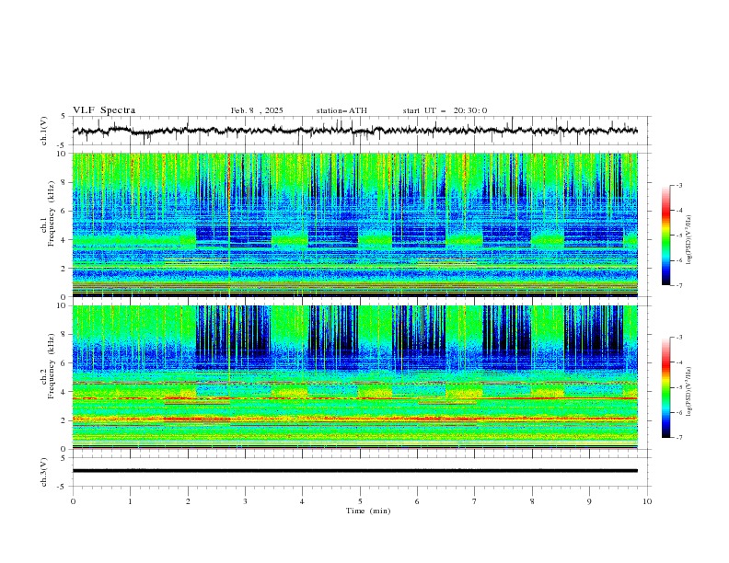Click time axis tick label "9"

[589, 501]
